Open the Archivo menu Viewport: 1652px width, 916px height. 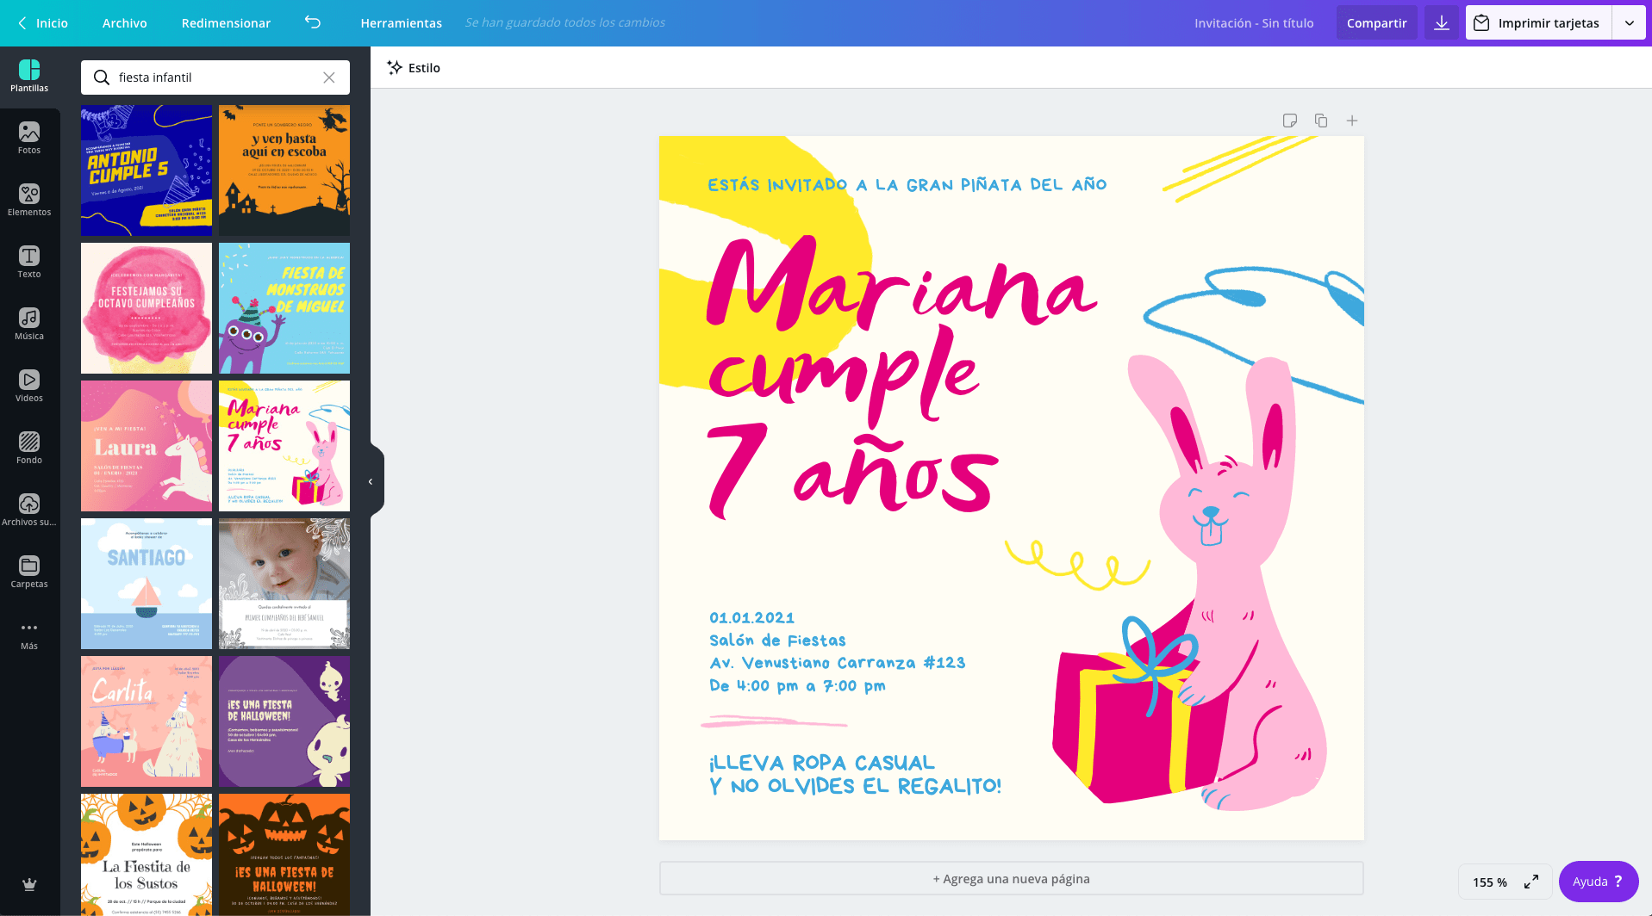pos(124,22)
